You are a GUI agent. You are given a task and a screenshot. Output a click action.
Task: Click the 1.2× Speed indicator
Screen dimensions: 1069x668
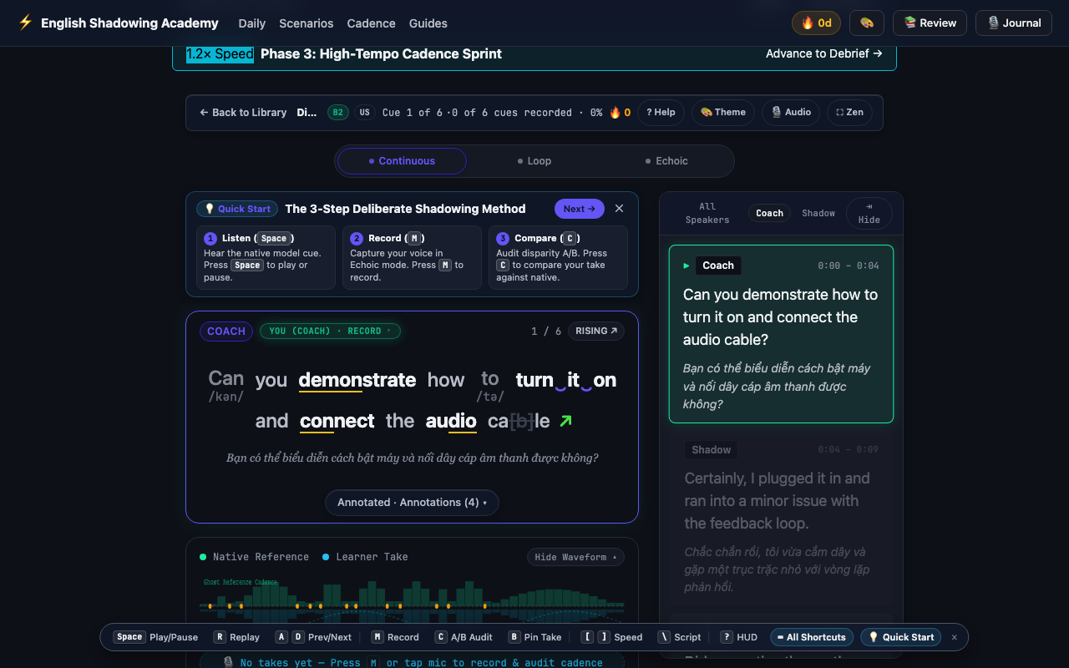coord(220,54)
